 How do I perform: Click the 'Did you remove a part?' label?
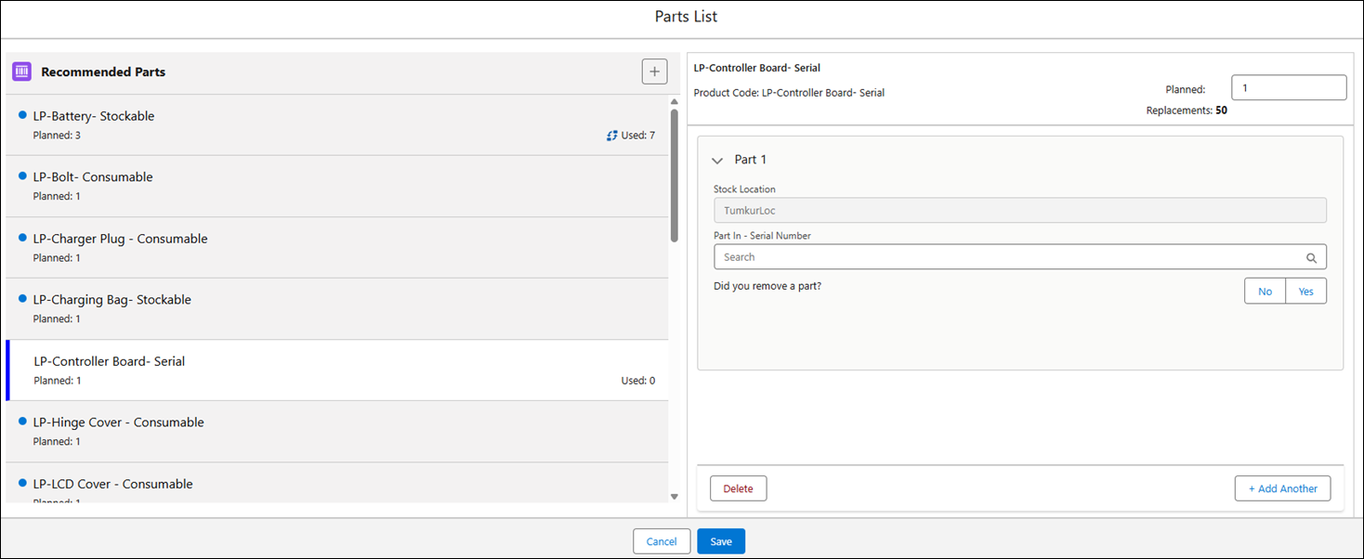767,286
